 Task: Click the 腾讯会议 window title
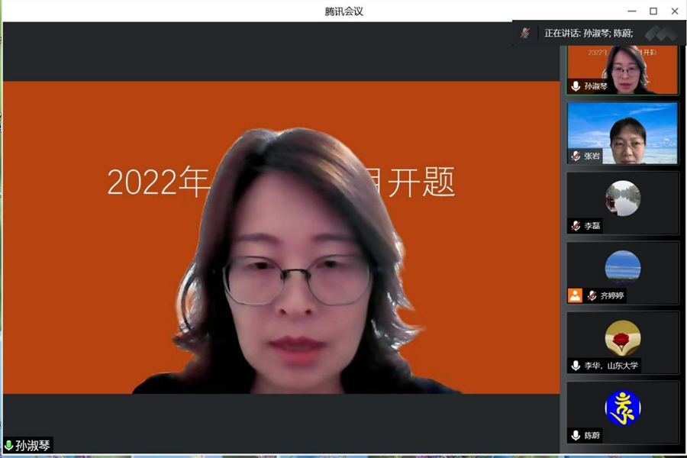click(x=343, y=11)
